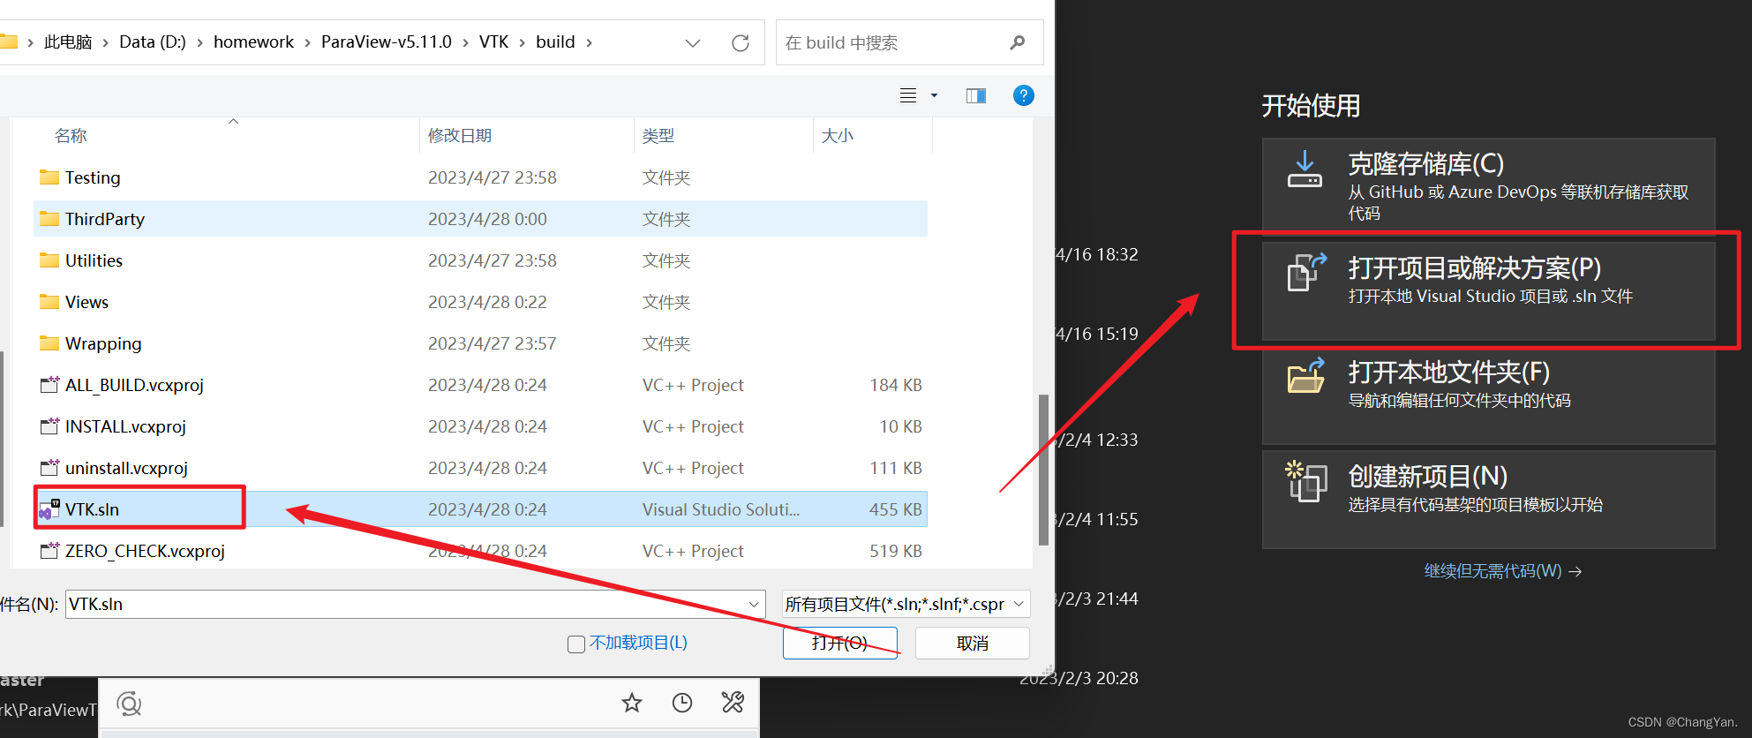Click the refresh icon beside the address bar

[x=741, y=42]
